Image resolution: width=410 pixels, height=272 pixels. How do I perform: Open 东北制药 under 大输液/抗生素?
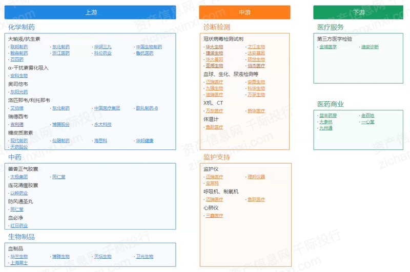pos(61,47)
